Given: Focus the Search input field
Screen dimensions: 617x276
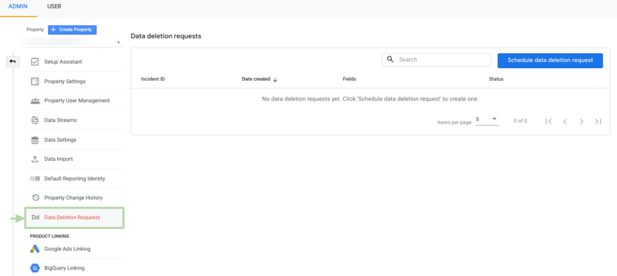Looking at the screenshot, I should click(443, 60).
